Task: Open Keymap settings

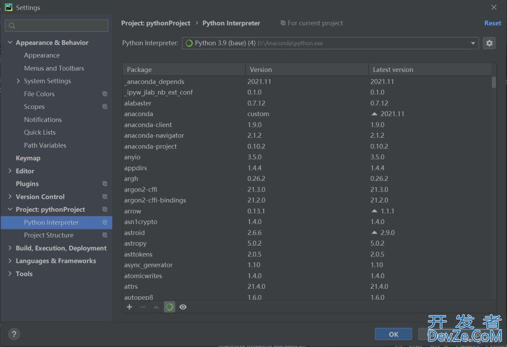Action: (x=28, y=158)
